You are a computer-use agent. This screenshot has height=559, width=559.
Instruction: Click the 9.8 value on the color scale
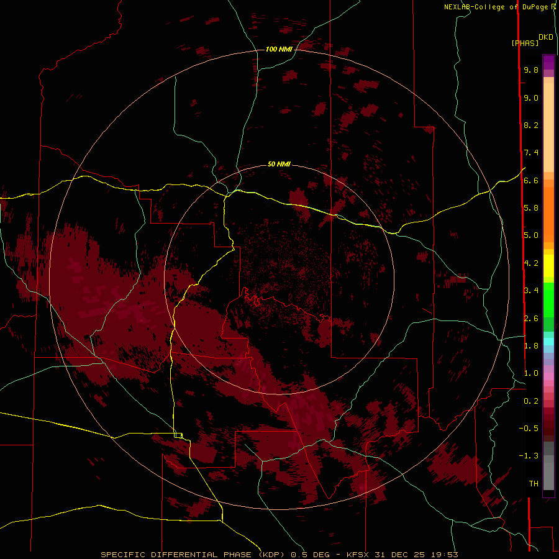[531, 70]
